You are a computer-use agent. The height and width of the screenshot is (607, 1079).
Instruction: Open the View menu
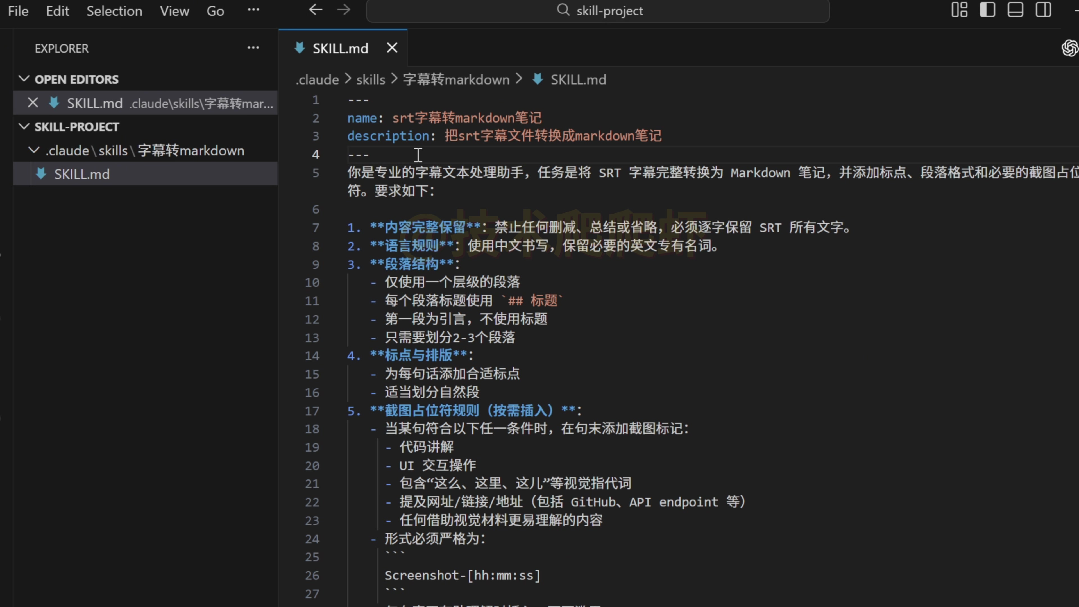[x=174, y=11]
